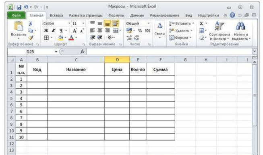Click the text orientation icon

[110, 38]
